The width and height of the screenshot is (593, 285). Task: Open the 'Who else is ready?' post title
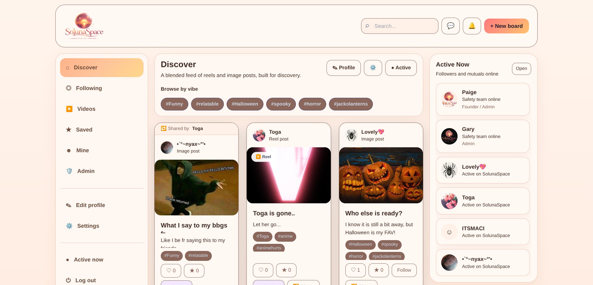point(374,213)
